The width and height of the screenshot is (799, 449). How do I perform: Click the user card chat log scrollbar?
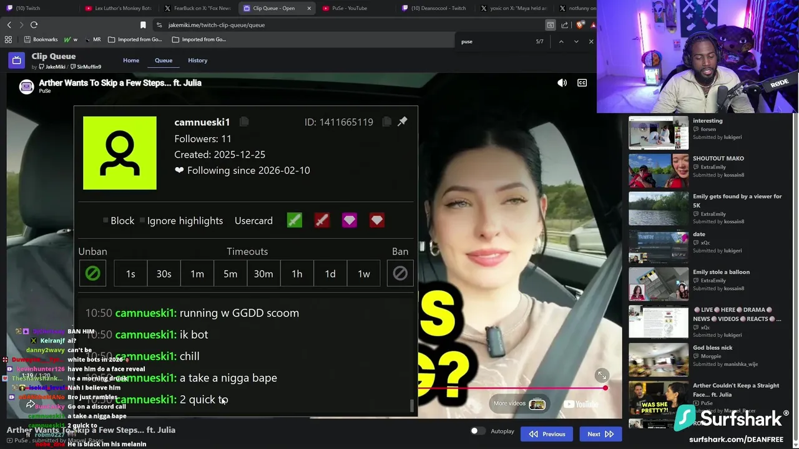point(411,405)
